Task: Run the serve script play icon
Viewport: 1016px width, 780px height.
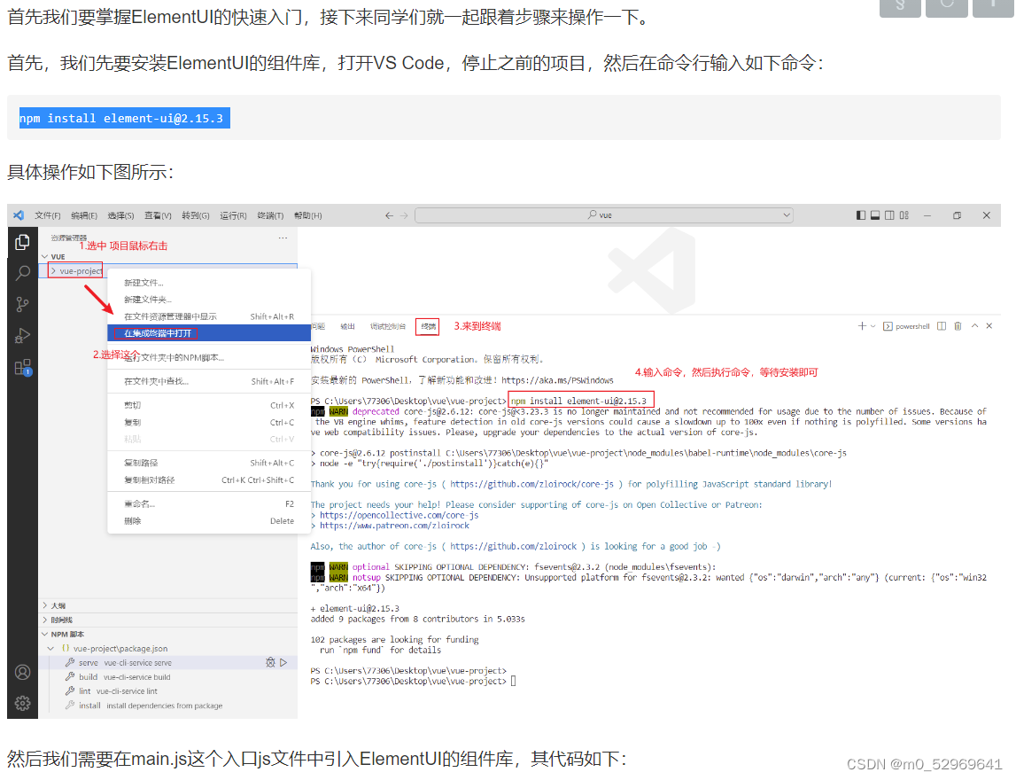Action: pos(283,663)
